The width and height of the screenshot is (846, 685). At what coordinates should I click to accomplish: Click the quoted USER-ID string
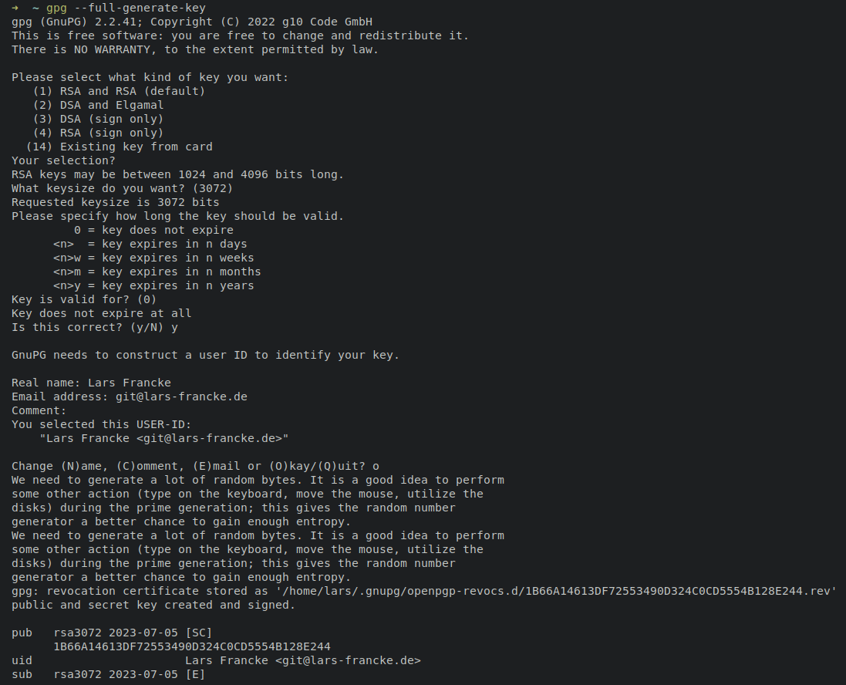164,438
